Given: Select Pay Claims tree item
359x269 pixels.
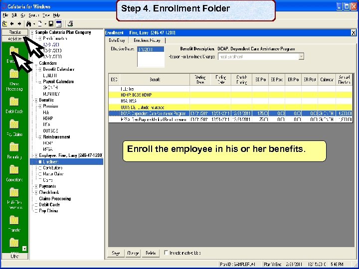Looking at the screenshot, I should 48,211.
